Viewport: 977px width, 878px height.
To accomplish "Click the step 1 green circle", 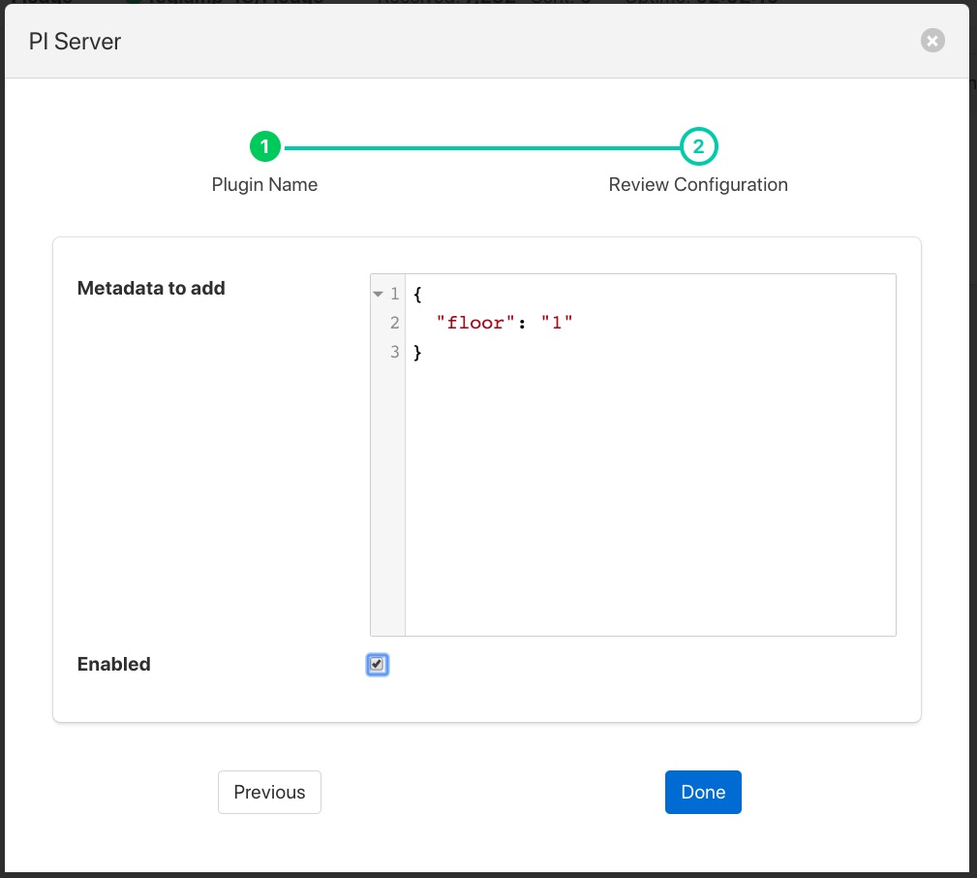I will [264, 147].
